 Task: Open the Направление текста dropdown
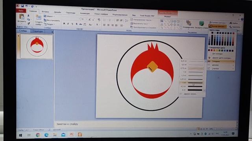click(x=141, y=20)
